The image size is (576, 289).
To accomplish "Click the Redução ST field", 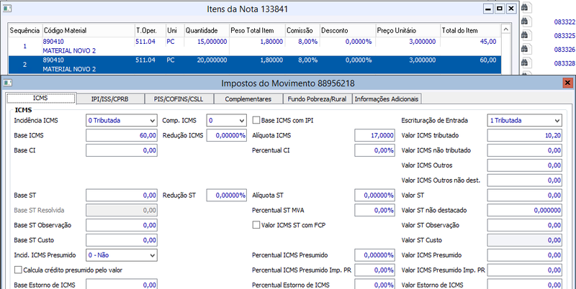I will point(226,196).
